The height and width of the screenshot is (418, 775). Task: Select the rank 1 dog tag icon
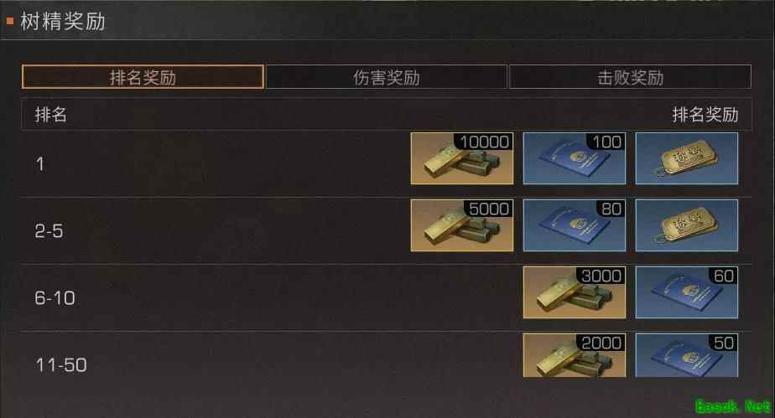pos(687,158)
